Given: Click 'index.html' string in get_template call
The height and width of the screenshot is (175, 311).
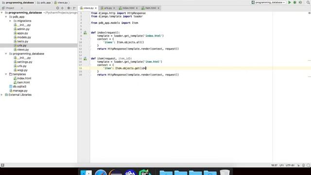Looking at the screenshot, I should (154, 36).
